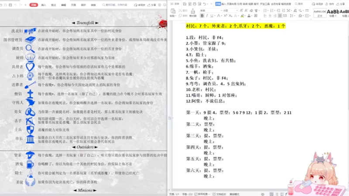349x196 pixels.
Task: Click the sort icon in paragraph group
Action: coord(295,10)
